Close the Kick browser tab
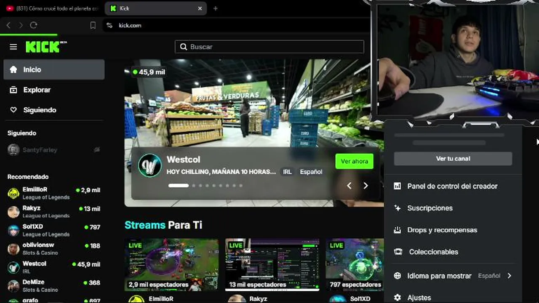 pyautogui.click(x=200, y=8)
